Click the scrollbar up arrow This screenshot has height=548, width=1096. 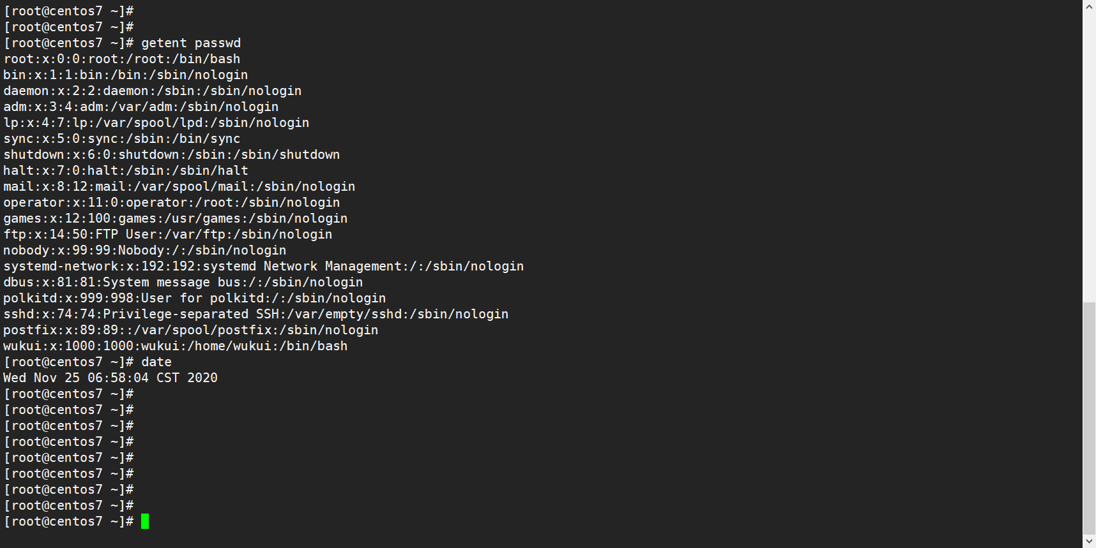pyautogui.click(x=1089, y=6)
